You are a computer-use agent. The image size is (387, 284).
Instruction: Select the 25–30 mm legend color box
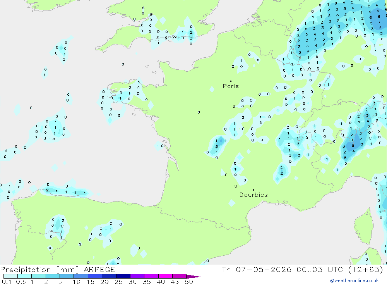(123, 276)
